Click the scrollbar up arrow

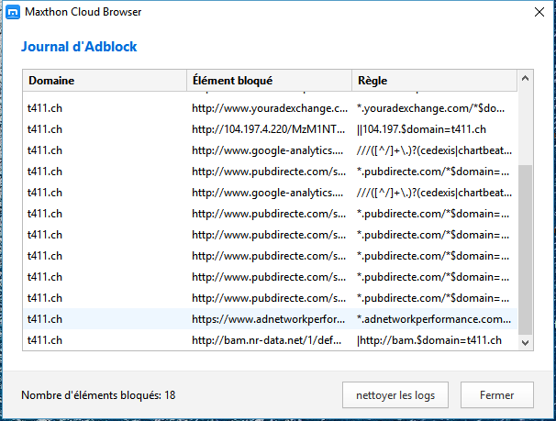[x=525, y=78]
